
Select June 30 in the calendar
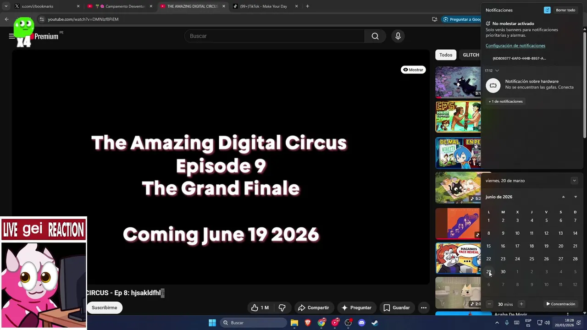click(503, 272)
